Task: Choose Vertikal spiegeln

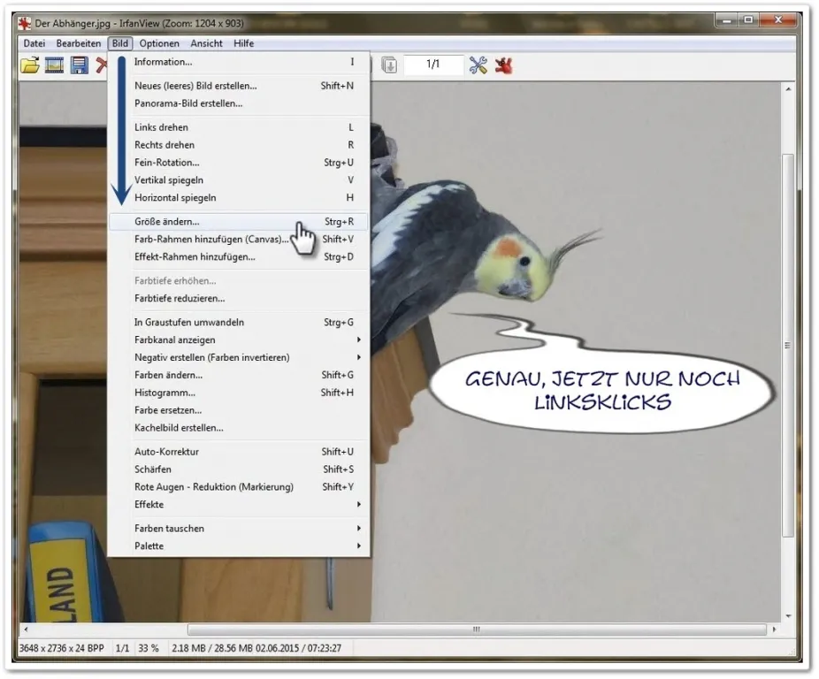Action: [x=239, y=180]
